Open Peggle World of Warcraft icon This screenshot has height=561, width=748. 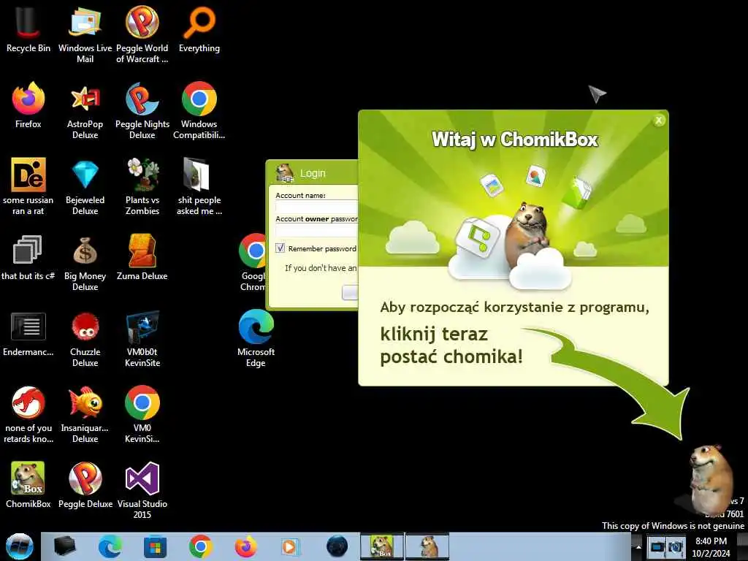click(x=142, y=34)
